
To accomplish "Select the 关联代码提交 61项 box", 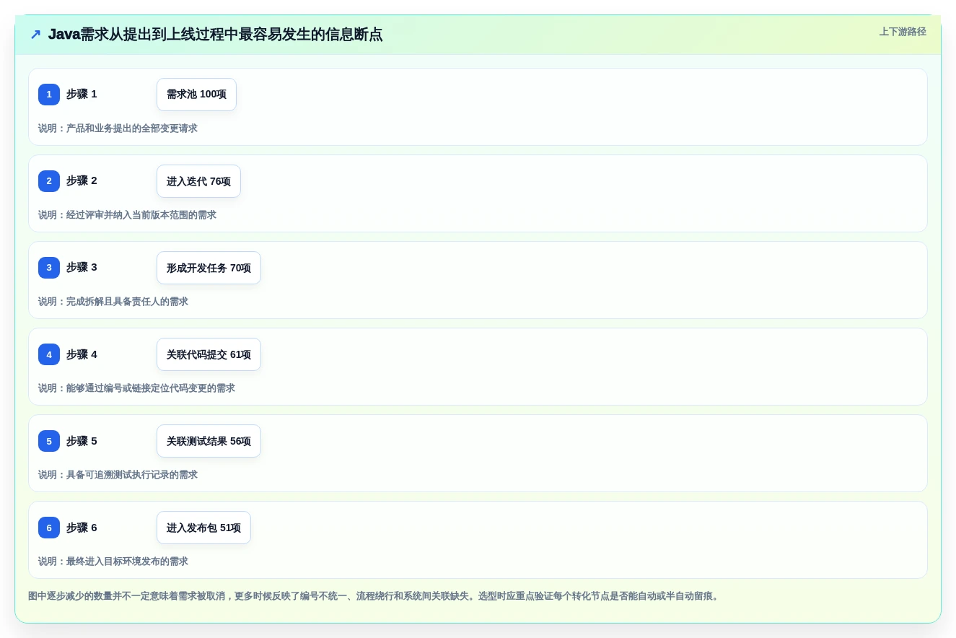I will 209,354.
